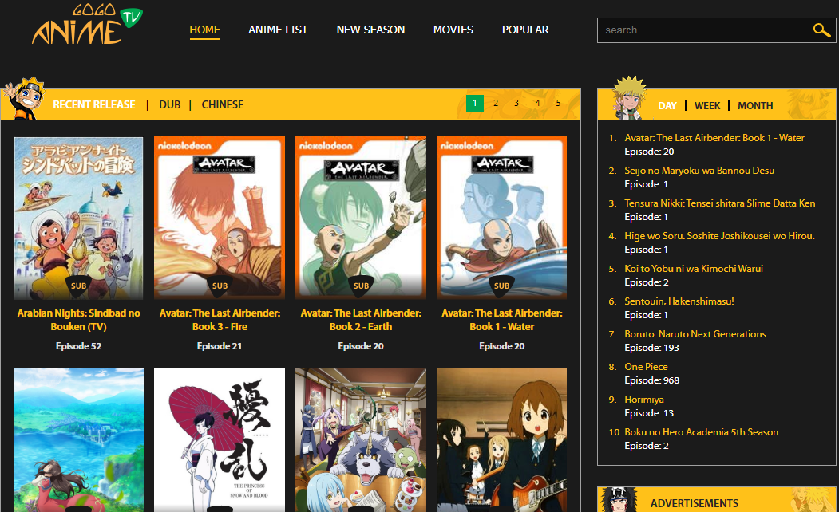The height and width of the screenshot is (512, 839).
Task: Open One Piece in the ranking list
Action: click(646, 367)
